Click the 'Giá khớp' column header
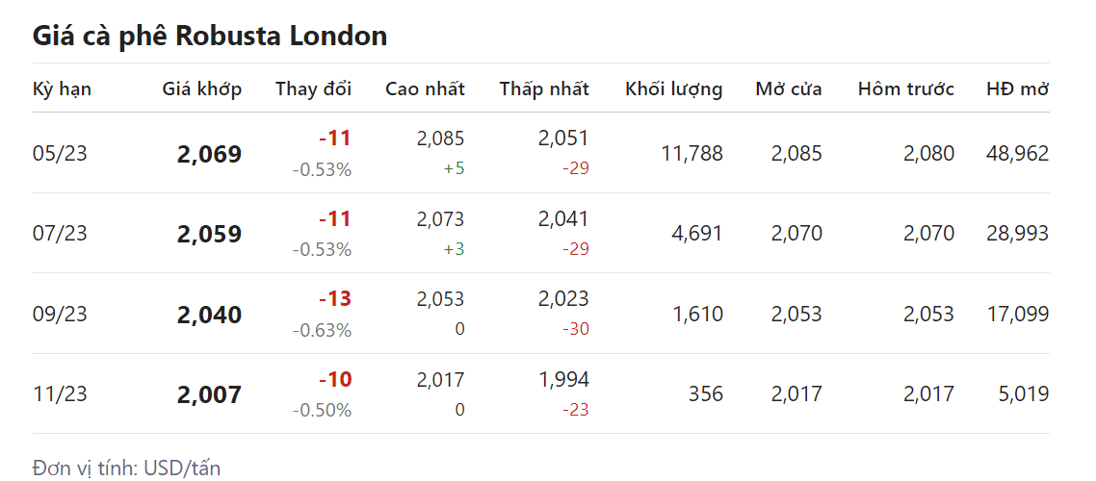 click(x=202, y=89)
